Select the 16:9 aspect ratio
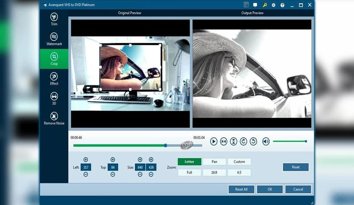Viewport: 354px width, 205px height. pyautogui.click(x=214, y=172)
